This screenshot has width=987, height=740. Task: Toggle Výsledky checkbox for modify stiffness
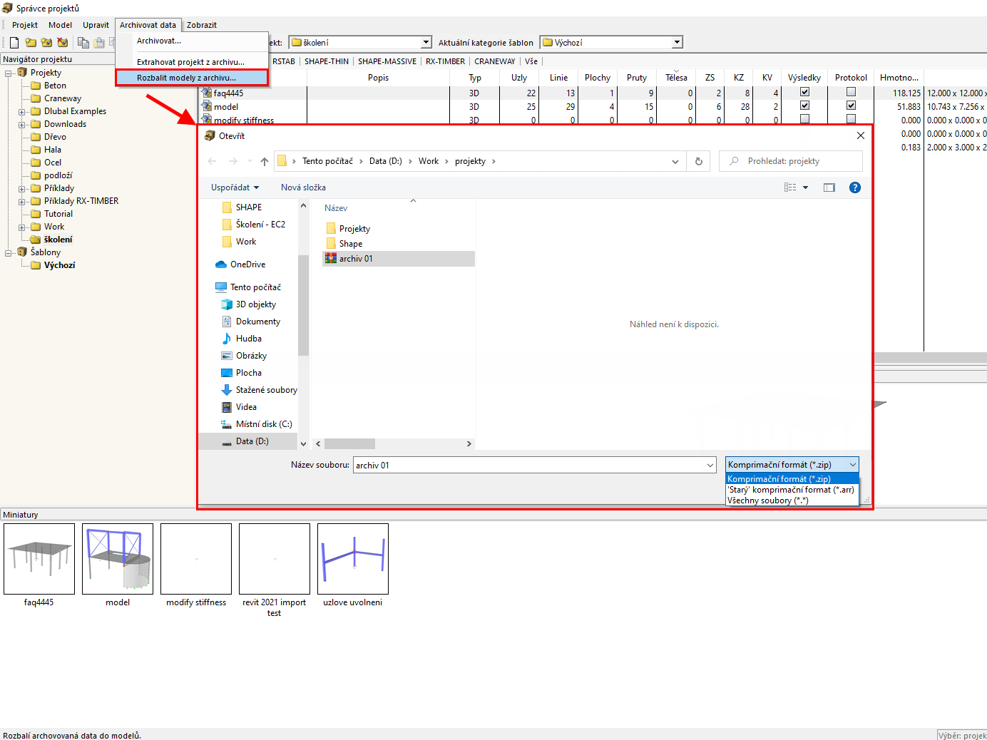pos(804,119)
